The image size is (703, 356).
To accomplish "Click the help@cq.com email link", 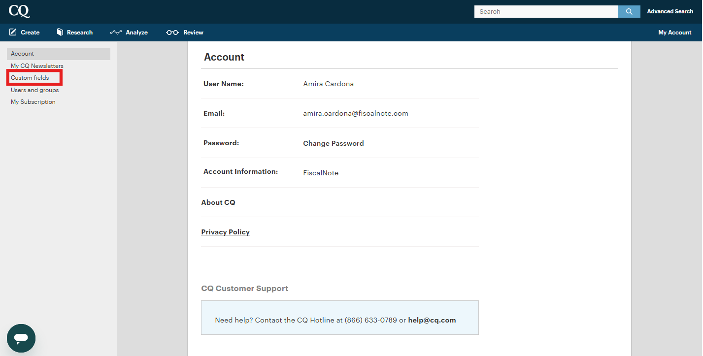I will 432,320.
